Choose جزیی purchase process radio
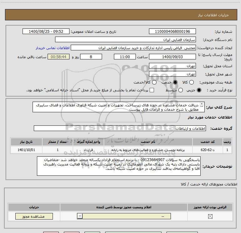The height and width of the screenshot is (233, 241). (x=199, y=90)
